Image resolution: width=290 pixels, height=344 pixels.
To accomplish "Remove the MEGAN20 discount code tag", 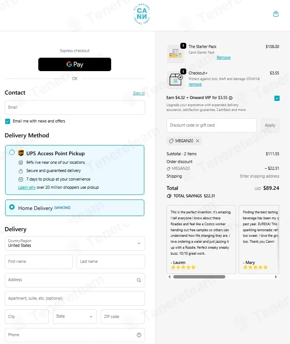I will pos(197,141).
